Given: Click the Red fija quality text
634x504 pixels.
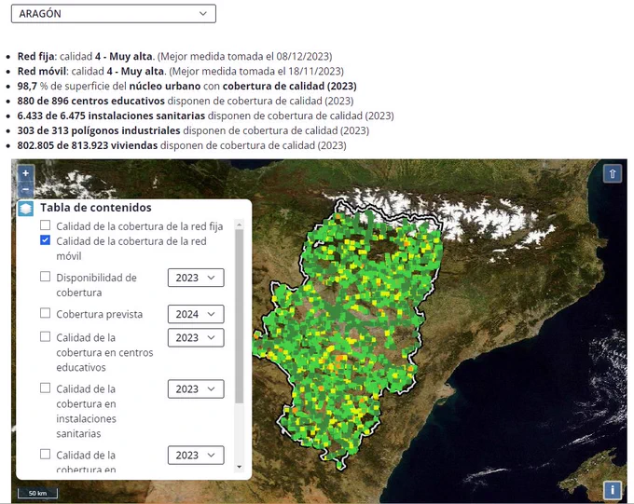Looking at the screenshot, I should pos(174,56).
